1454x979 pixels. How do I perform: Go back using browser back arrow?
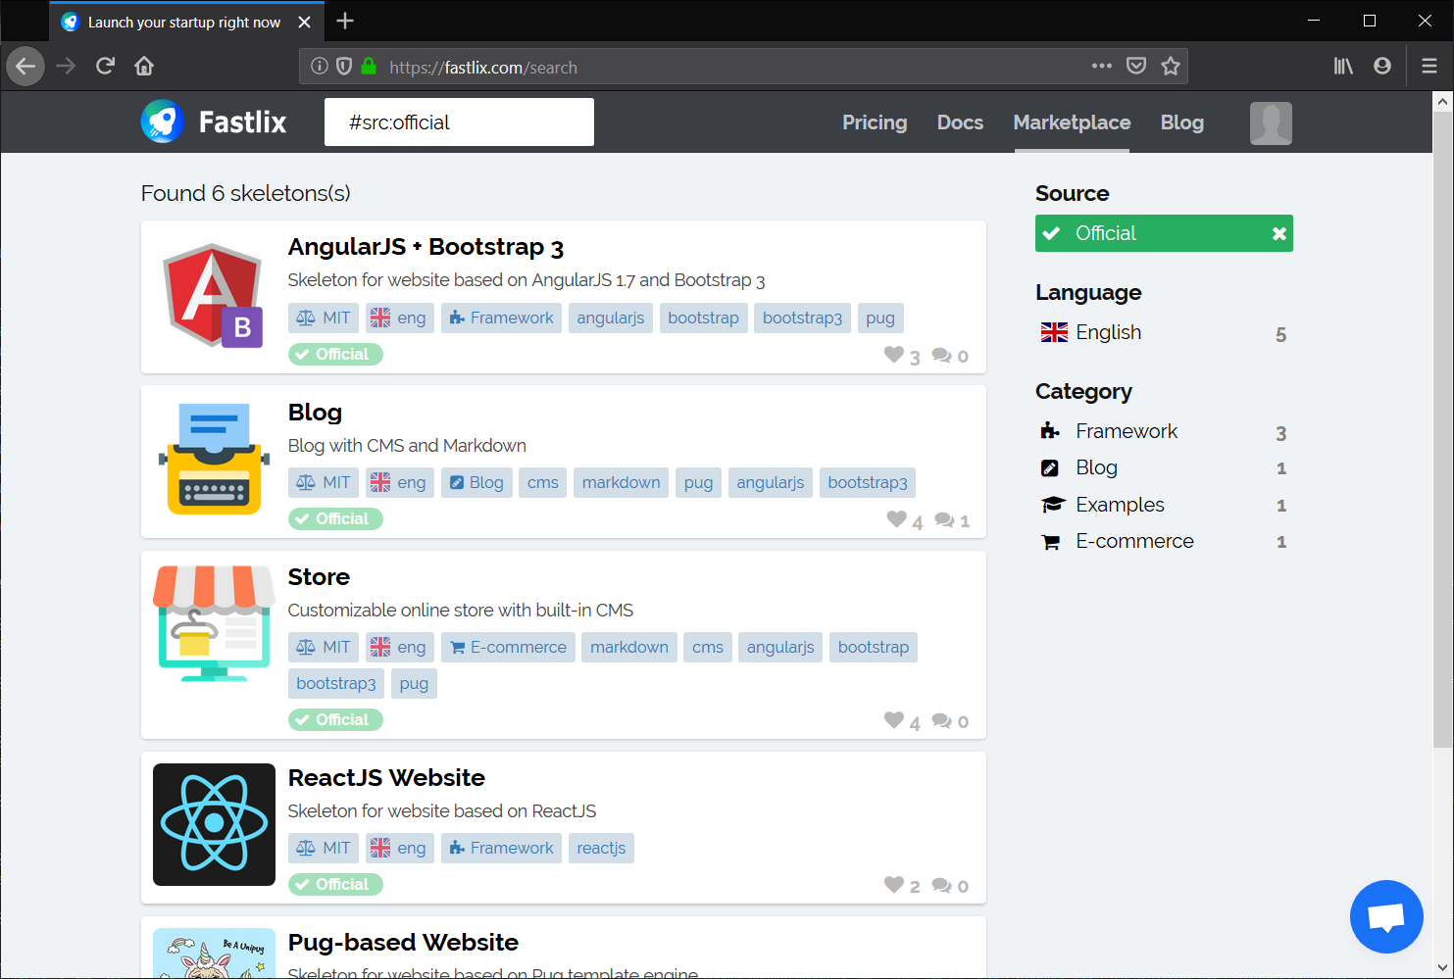pos(25,66)
